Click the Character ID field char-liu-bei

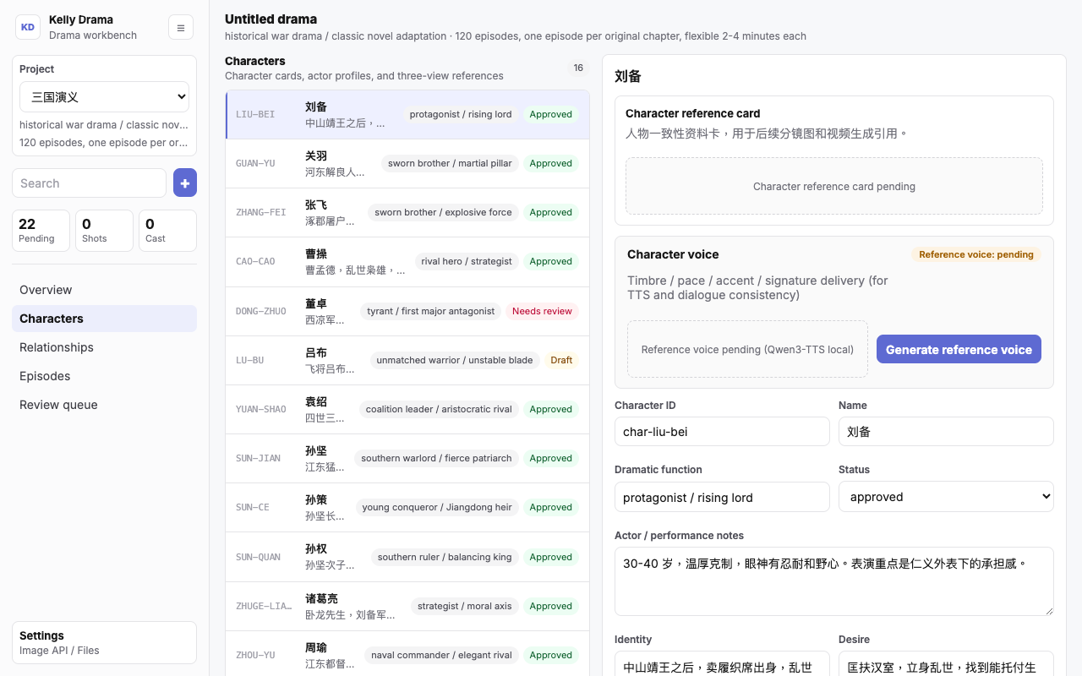tap(722, 432)
